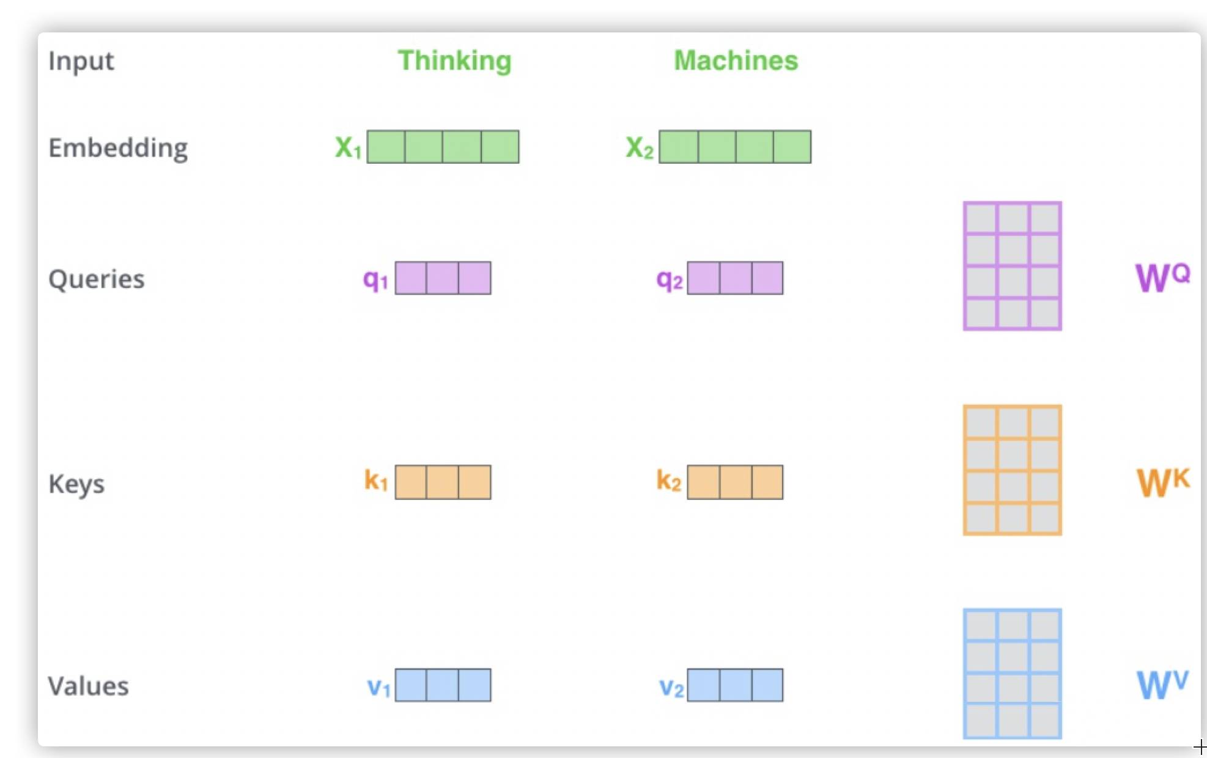Image resolution: width=1207 pixels, height=758 pixels.
Task: Click the orange k1 key vector
Action: [443, 482]
